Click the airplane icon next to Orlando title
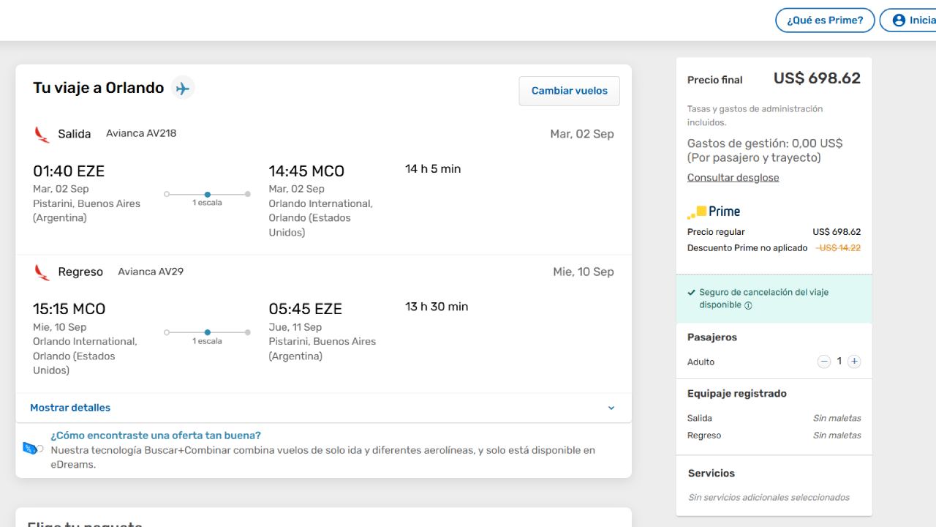Image resolution: width=936 pixels, height=527 pixels. (x=183, y=89)
